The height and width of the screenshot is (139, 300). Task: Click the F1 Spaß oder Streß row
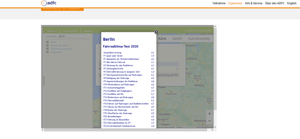coord(129,56)
